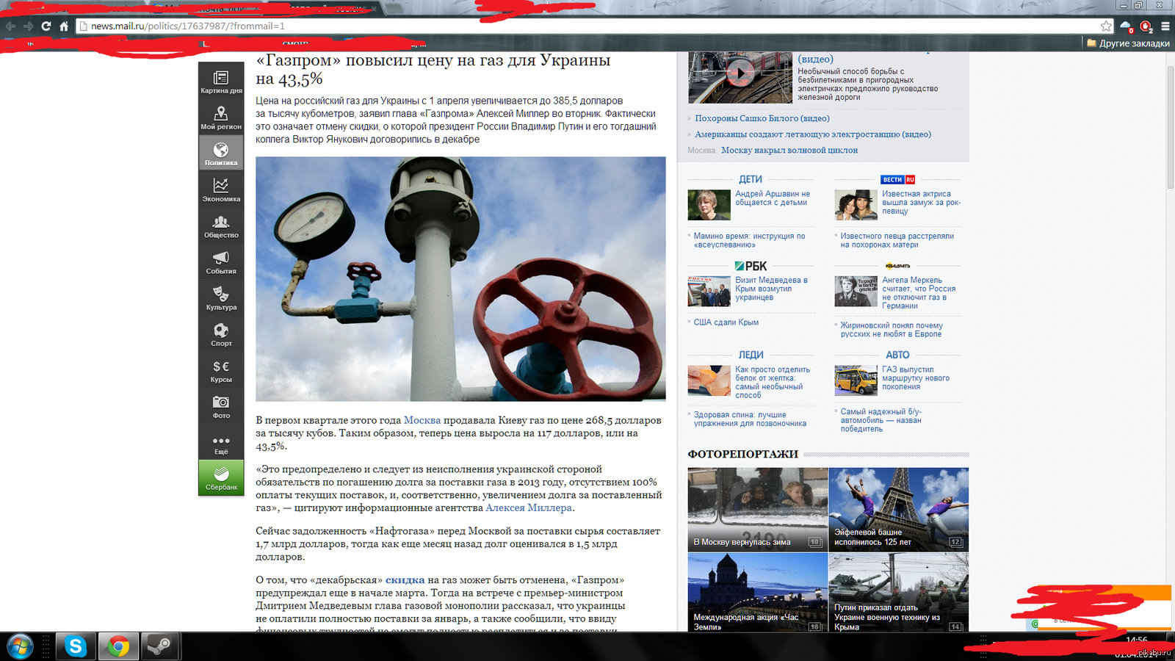Open the ДЕТИ section heading

click(751, 179)
